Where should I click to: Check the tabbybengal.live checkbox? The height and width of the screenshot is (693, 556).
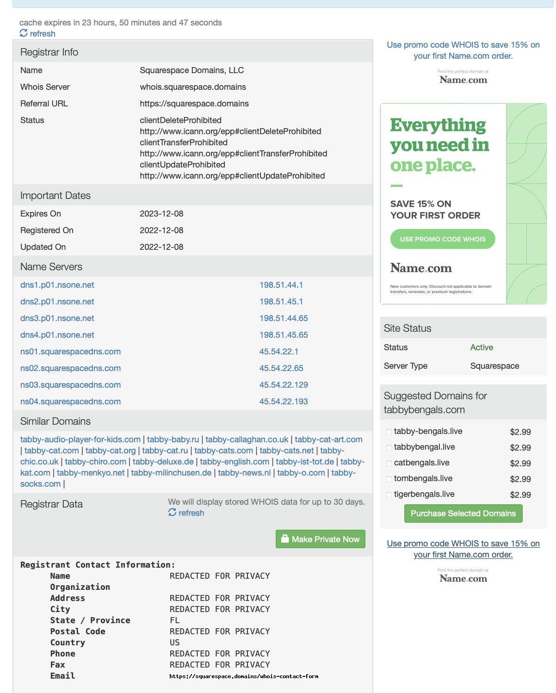389,447
